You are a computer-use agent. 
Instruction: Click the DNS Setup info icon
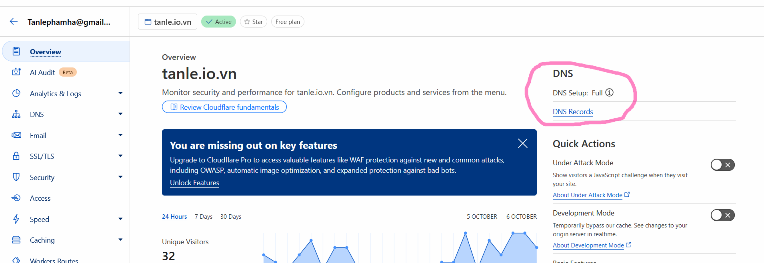click(x=609, y=93)
